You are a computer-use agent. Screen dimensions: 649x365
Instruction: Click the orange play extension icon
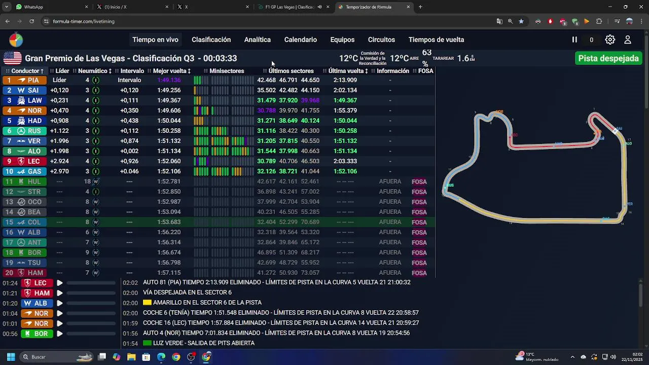pyautogui.click(x=587, y=21)
